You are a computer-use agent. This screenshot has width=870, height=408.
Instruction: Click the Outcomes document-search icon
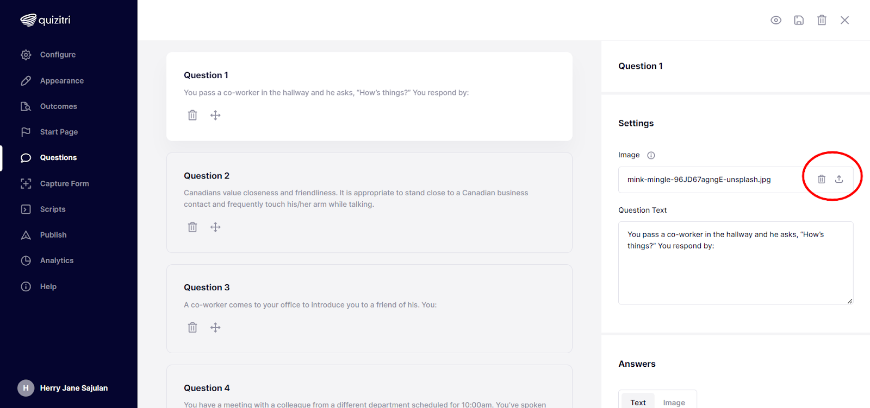26,106
